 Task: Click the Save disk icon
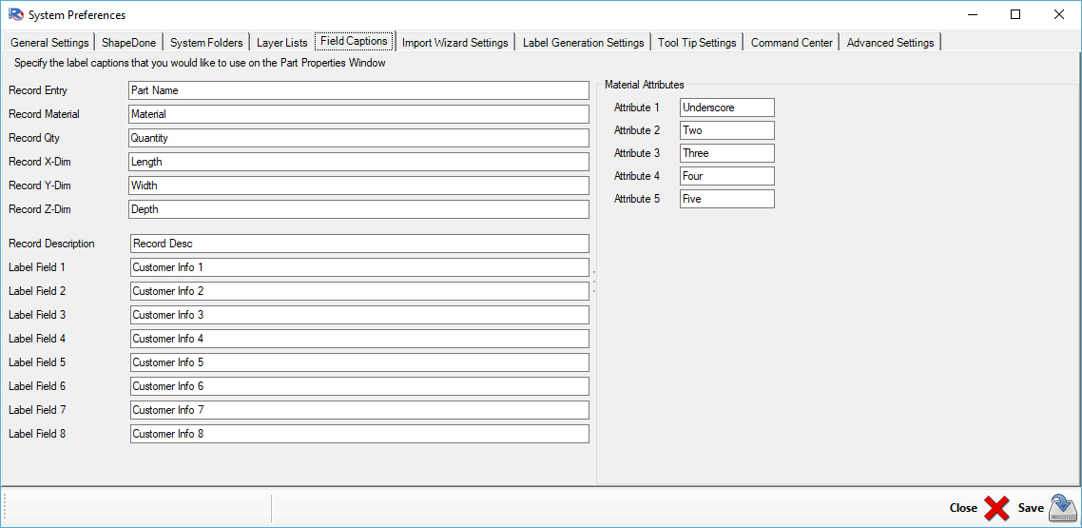[x=1062, y=507]
